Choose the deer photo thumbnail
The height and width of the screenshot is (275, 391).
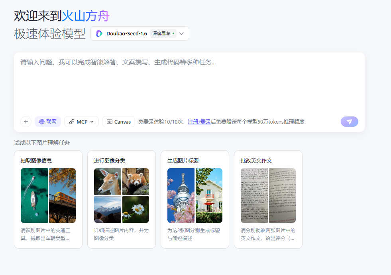108,182
